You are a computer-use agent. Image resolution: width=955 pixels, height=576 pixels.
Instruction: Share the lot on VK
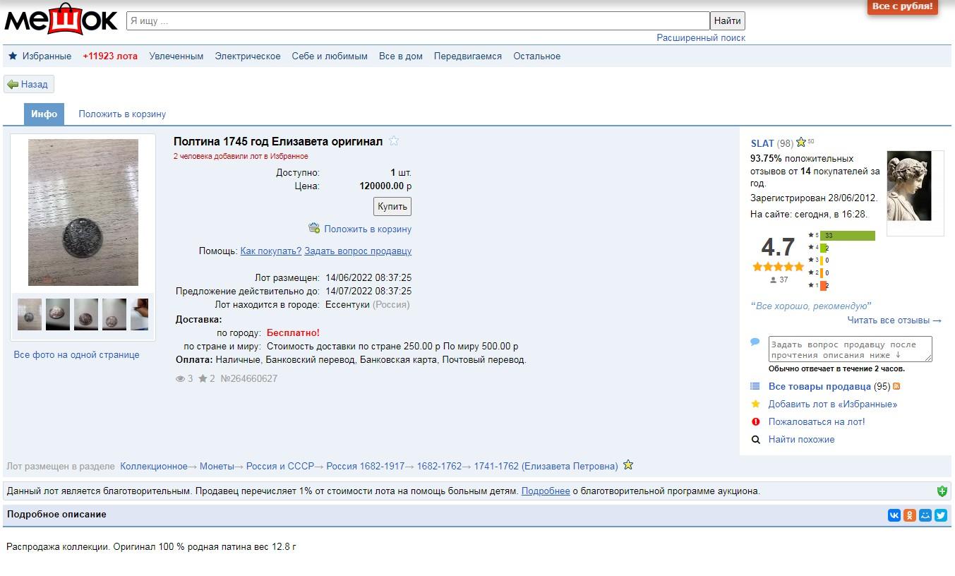pos(894,515)
